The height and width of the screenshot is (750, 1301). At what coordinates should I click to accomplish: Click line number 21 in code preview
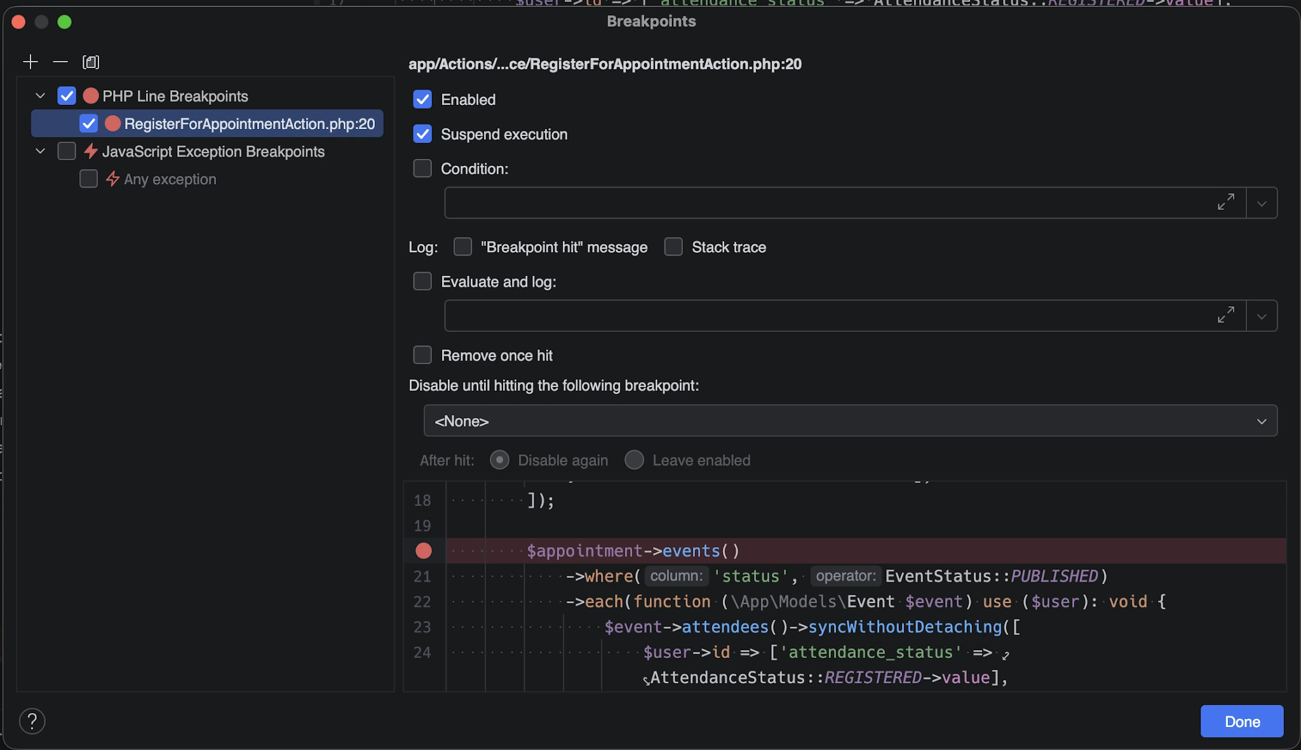click(422, 576)
